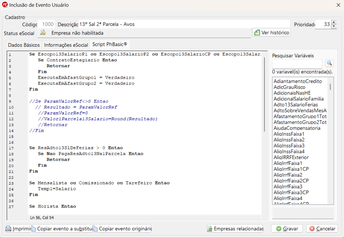
Task: Focus the Pesquisar Variáveis search box
Action: click(297, 64)
